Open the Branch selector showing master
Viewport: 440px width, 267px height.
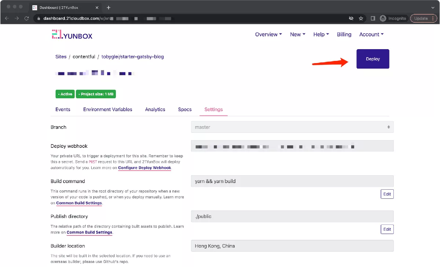(x=292, y=127)
